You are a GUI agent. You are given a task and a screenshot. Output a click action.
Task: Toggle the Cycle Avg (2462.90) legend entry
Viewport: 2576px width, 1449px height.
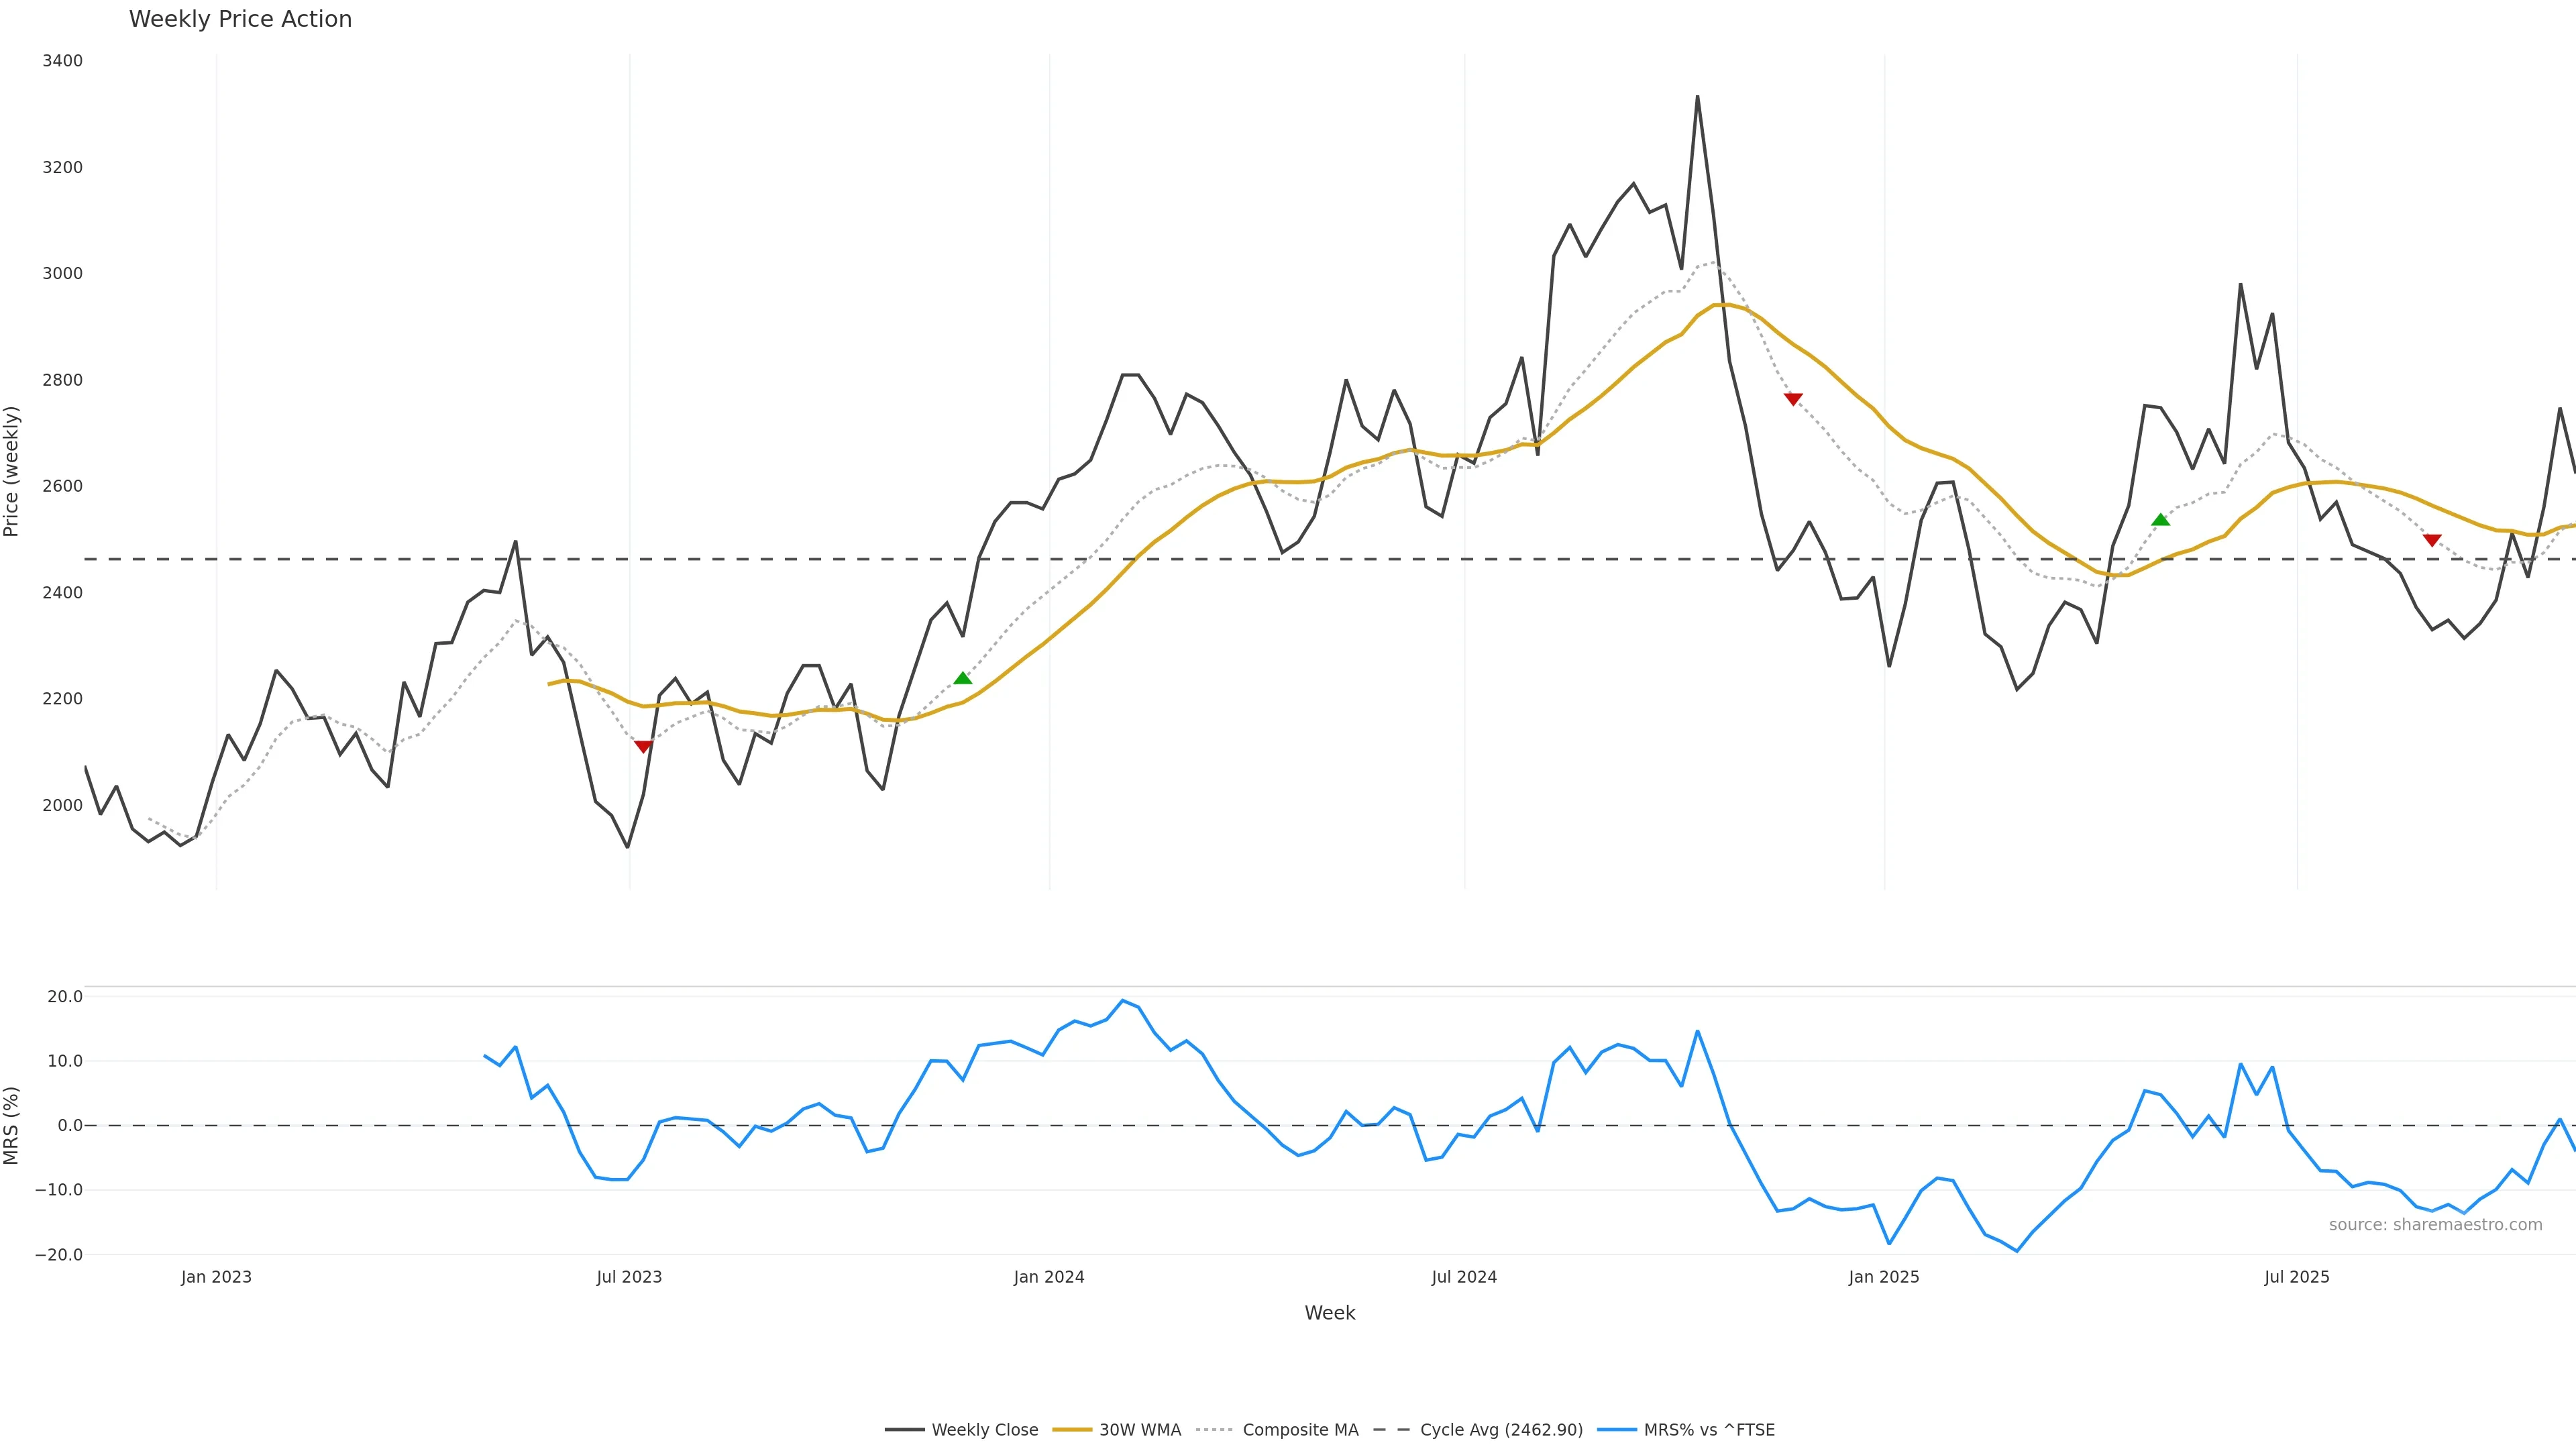click(1501, 1430)
